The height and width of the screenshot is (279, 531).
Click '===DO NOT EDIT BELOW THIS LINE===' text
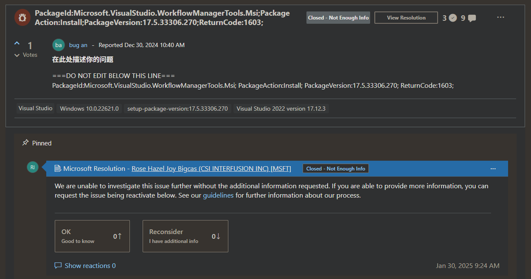(114, 76)
